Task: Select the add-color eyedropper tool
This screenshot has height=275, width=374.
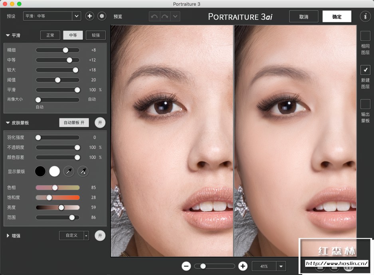Action: click(x=83, y=171)
